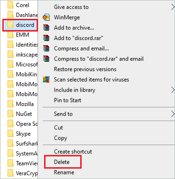
Task: Open Include in library menu entry
Action: click(x=75, y=90)
